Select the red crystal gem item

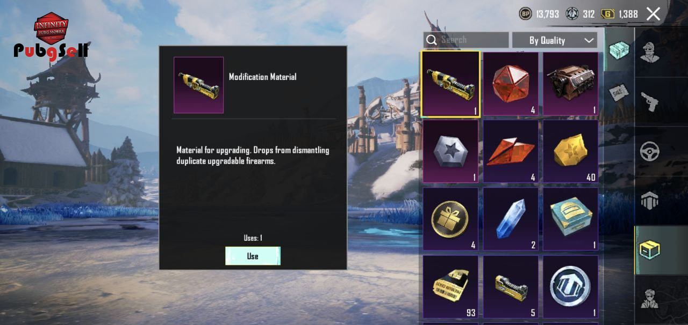(511, 84)
